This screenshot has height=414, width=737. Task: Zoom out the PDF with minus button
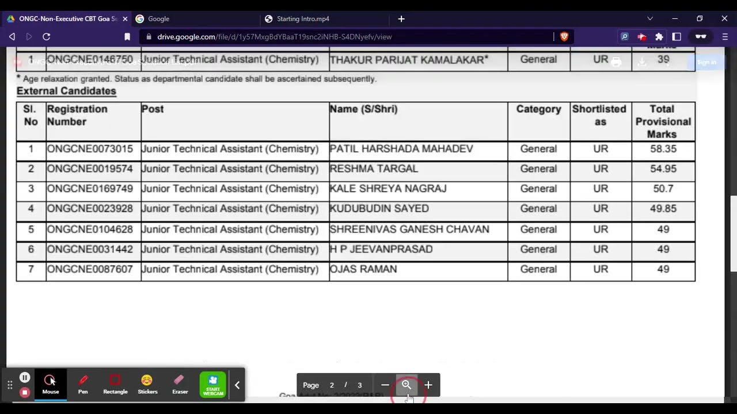pyautogui.click(x=385, y=385)
